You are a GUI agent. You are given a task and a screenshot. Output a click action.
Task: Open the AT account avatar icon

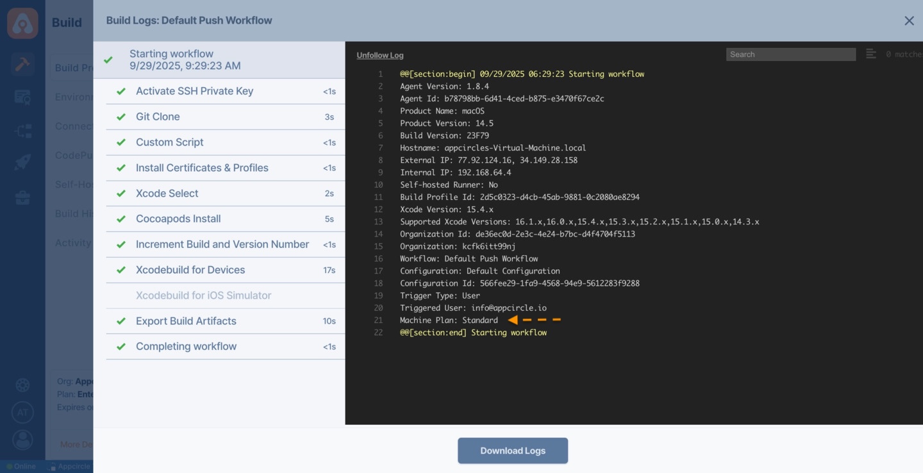tap(22, 412)
